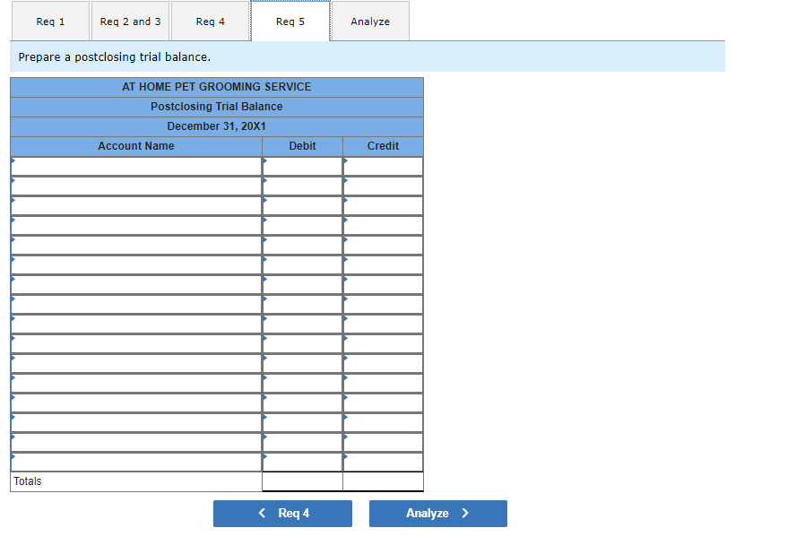Image resolution: width=787 pixels, height=554 pixels.
Task: Click the Totals Debit input field
Action: 302,481
